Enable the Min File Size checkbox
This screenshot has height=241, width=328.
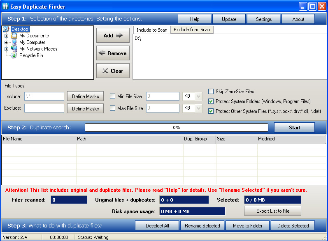112,96
